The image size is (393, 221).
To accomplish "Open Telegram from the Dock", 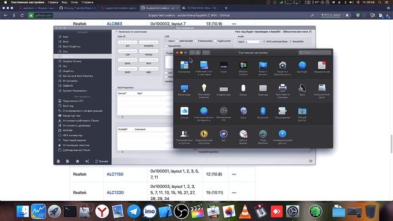I will pyautogui.click(x=133, y=211).
